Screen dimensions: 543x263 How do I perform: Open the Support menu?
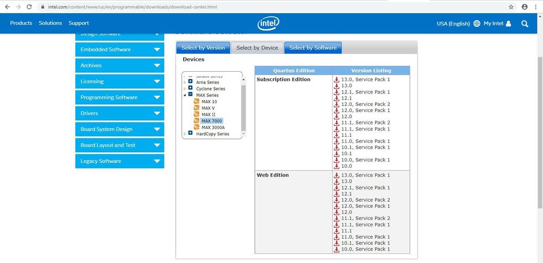79,23
